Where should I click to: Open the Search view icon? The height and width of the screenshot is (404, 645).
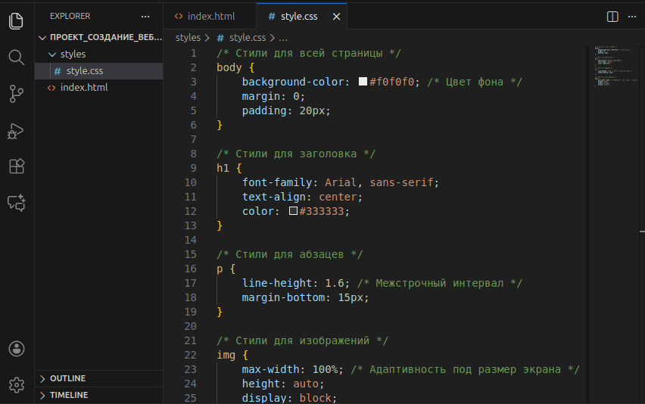(x=17, y=57)
